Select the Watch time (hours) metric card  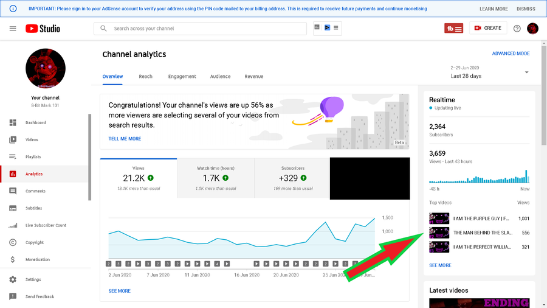[216, 178]
